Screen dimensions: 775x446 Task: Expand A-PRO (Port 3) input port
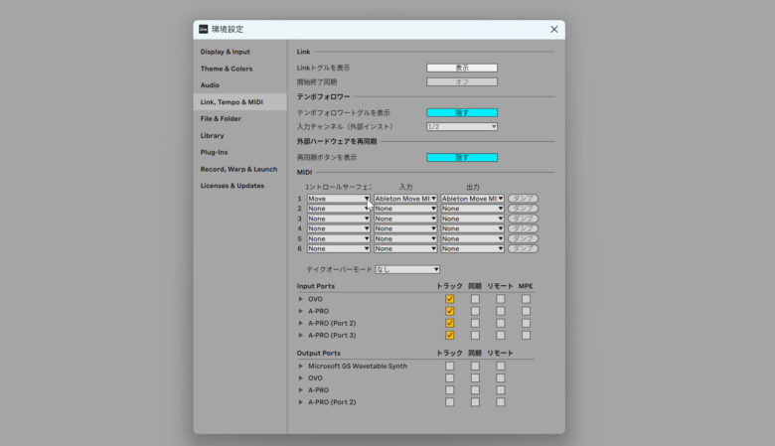click(301, 335)
